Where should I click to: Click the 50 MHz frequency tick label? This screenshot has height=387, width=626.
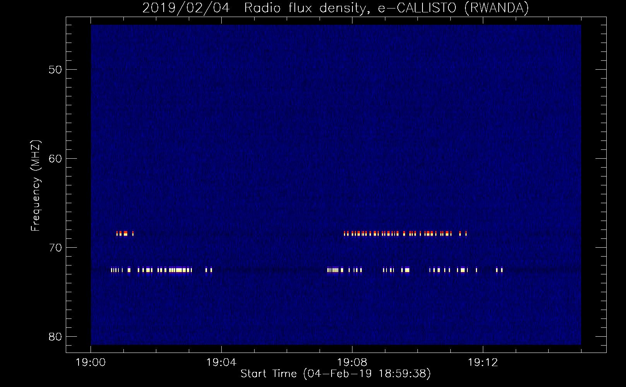[55, 70]
